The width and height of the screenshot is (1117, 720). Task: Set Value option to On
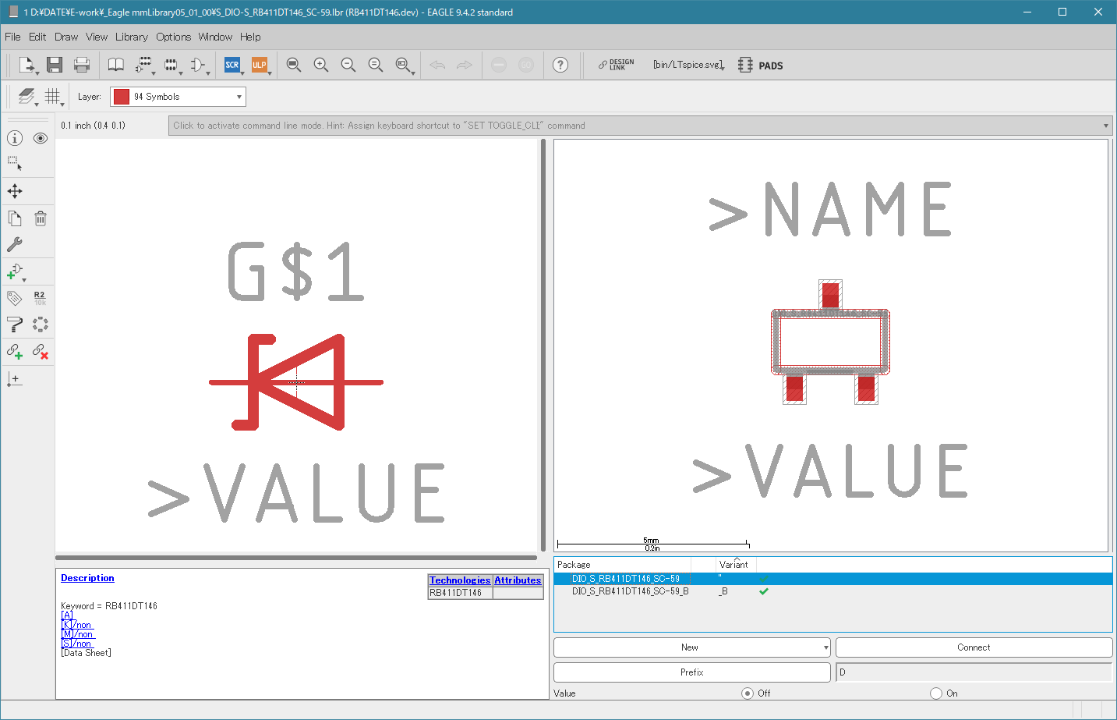click(x=936, y=693)
